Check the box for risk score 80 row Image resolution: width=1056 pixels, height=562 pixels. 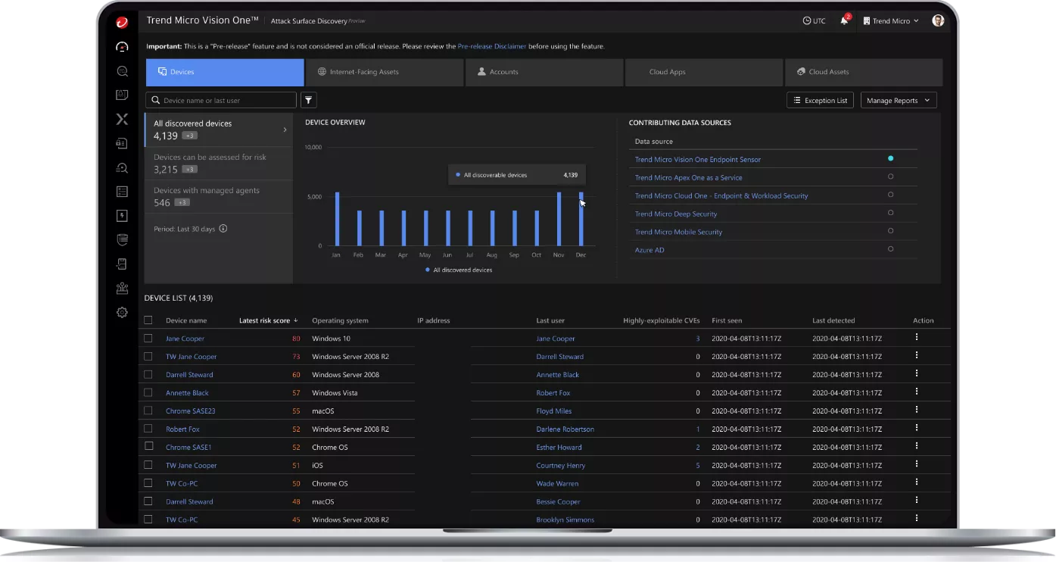click(148, 339)
